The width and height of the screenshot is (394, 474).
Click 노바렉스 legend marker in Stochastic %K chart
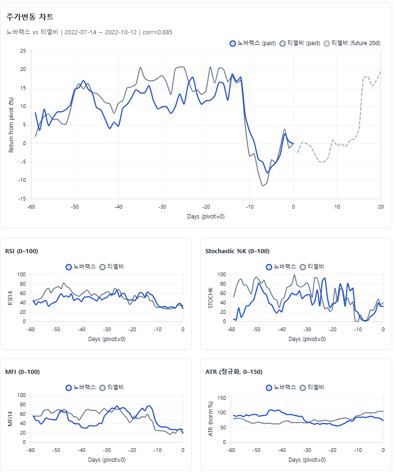pos(269,266)
